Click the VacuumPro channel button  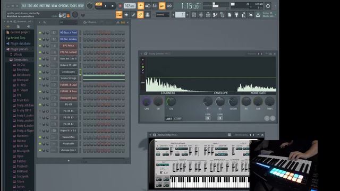69,137
